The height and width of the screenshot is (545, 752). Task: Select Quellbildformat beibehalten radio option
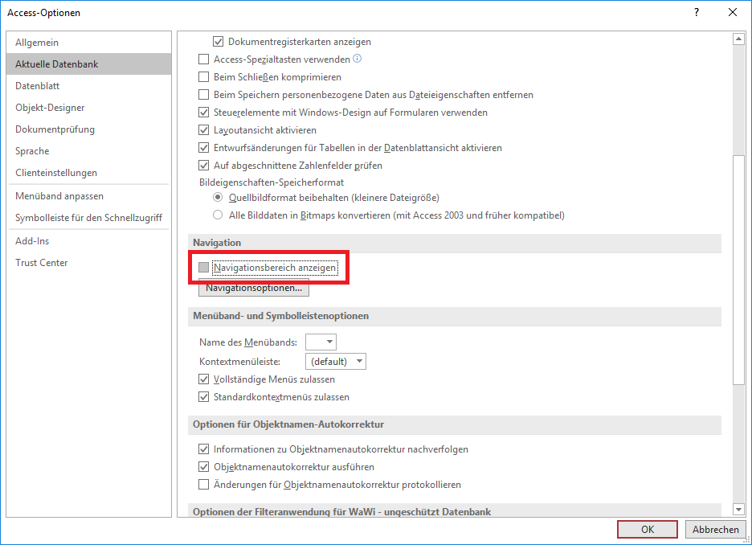click(218, 198)
